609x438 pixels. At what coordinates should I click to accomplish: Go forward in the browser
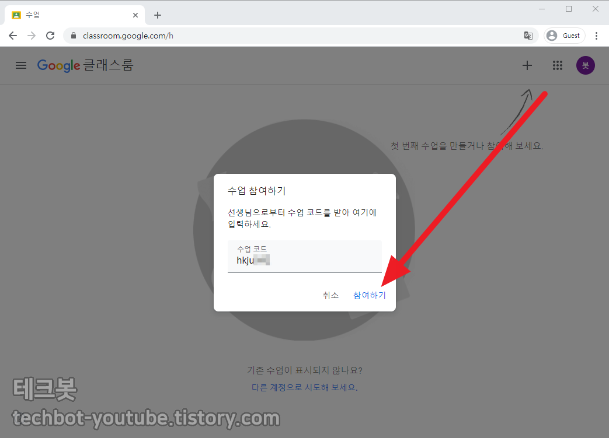pyautogui.click(x=32, y=36)
